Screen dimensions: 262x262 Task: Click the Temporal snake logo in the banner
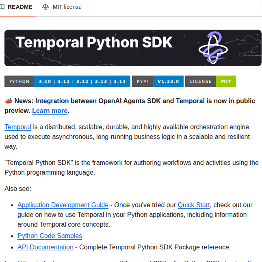point(213,48)
